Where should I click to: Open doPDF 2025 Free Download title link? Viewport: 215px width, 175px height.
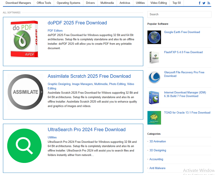[x=77, y=23]
